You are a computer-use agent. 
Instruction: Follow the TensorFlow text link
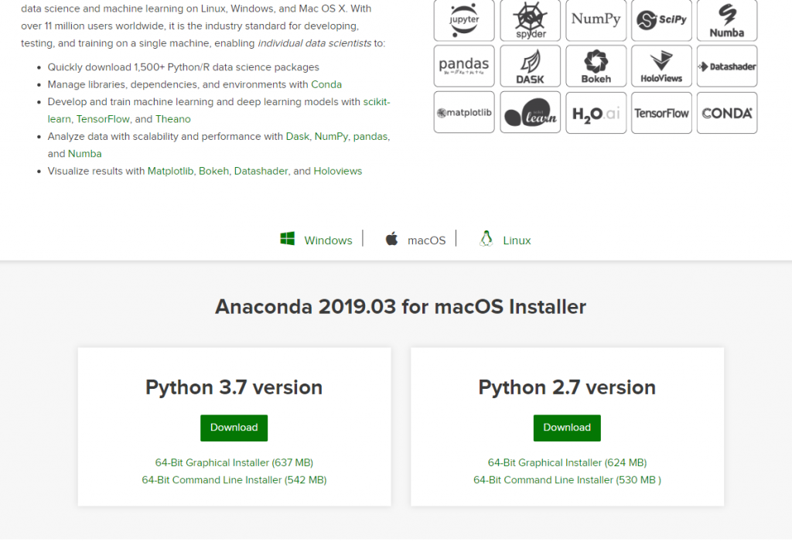click(x=103, y=119)
